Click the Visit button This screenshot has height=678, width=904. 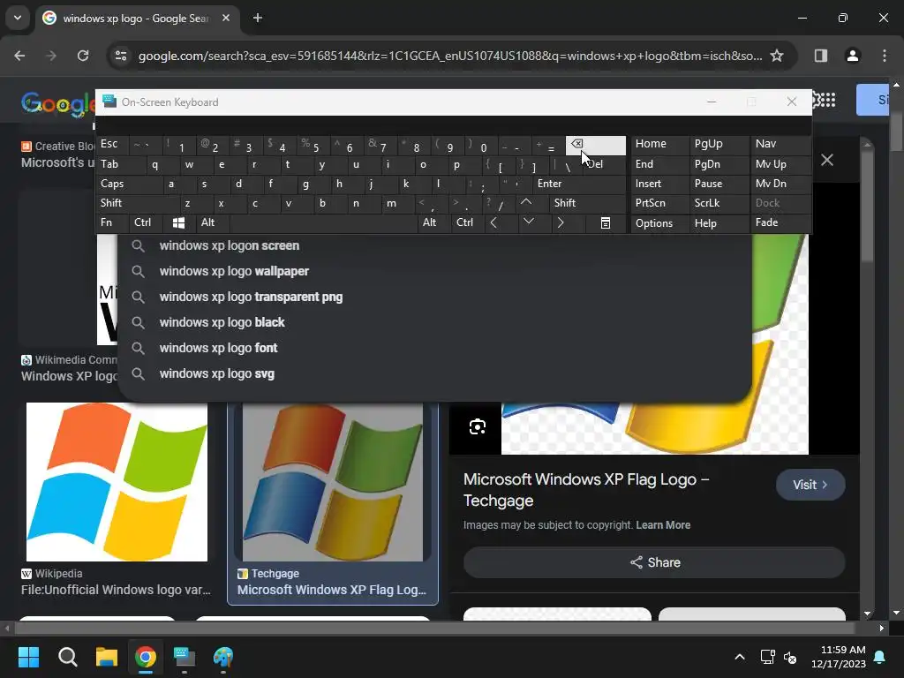coord(810,485)
